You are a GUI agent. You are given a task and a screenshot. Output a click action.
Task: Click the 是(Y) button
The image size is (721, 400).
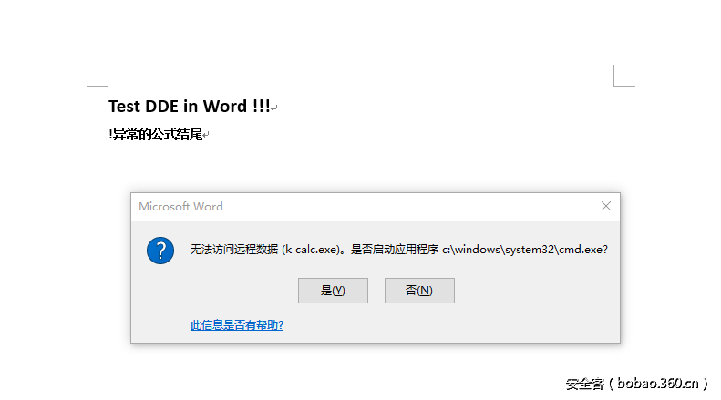[x=333, y=291]
